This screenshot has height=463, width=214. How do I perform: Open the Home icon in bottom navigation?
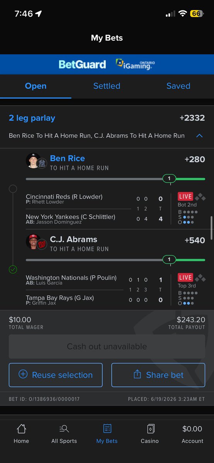pos(21,429)
